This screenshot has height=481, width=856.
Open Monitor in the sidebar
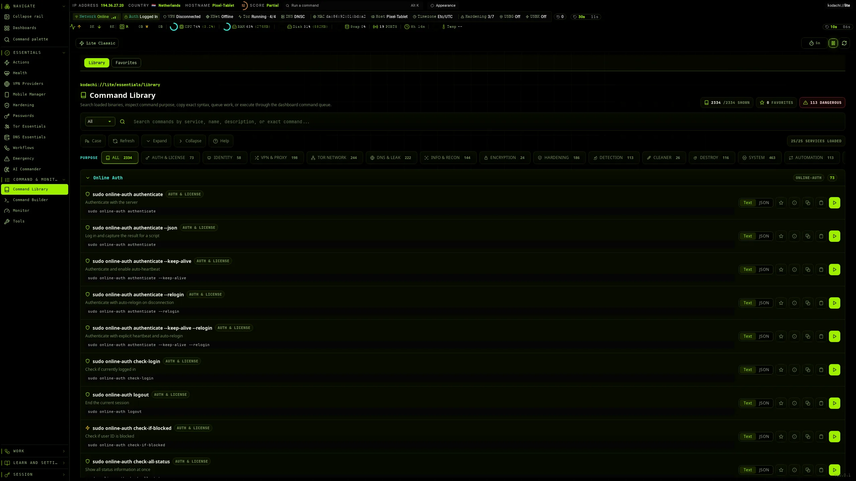tap(35, 210)
